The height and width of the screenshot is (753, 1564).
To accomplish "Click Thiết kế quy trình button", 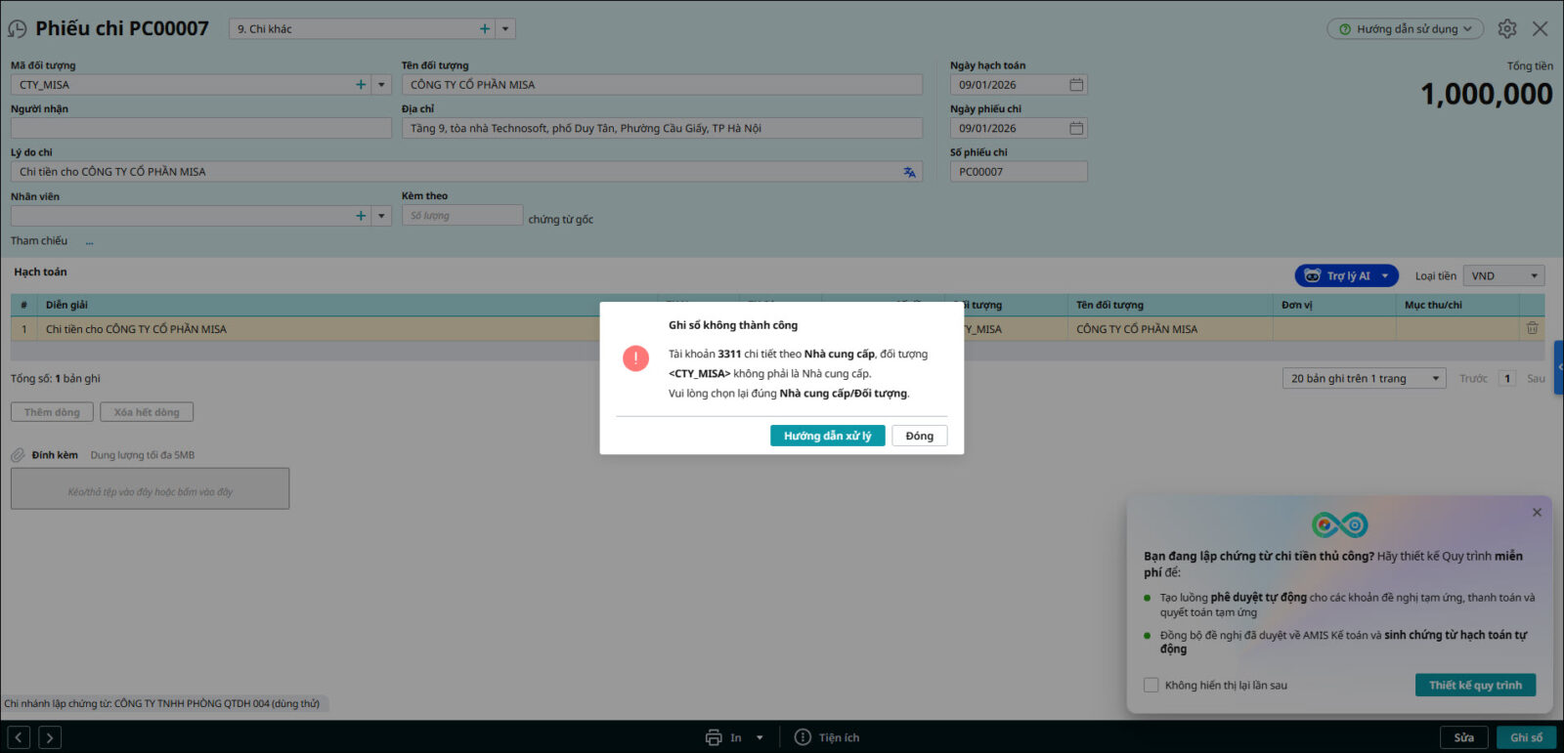I will [1474, 686].
